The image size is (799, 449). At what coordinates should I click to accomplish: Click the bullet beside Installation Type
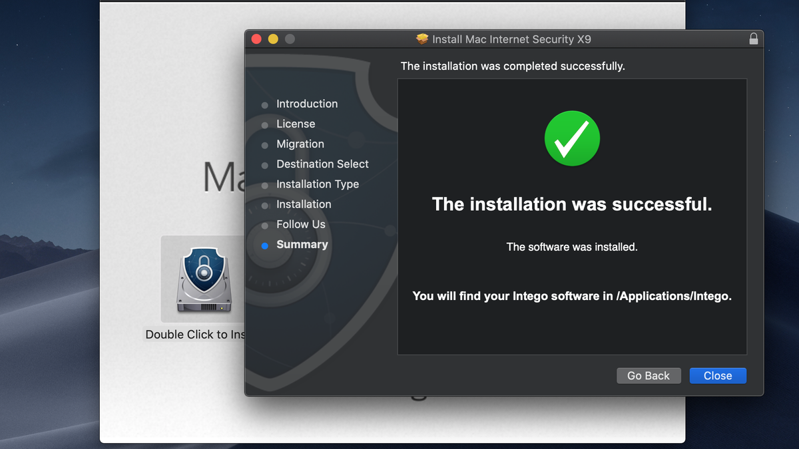click(266, 184)
